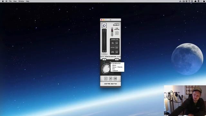Click the large monitor volume knob
206x116 pixels.
point(106,69)
